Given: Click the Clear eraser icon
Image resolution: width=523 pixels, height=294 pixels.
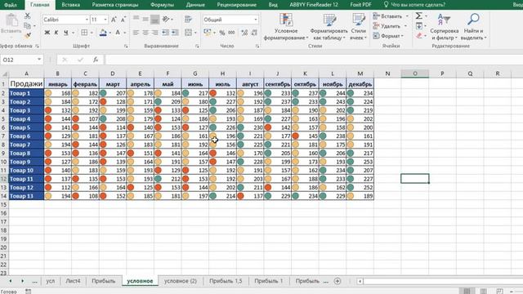Looking at the screenshot, I should pos(419,36).
